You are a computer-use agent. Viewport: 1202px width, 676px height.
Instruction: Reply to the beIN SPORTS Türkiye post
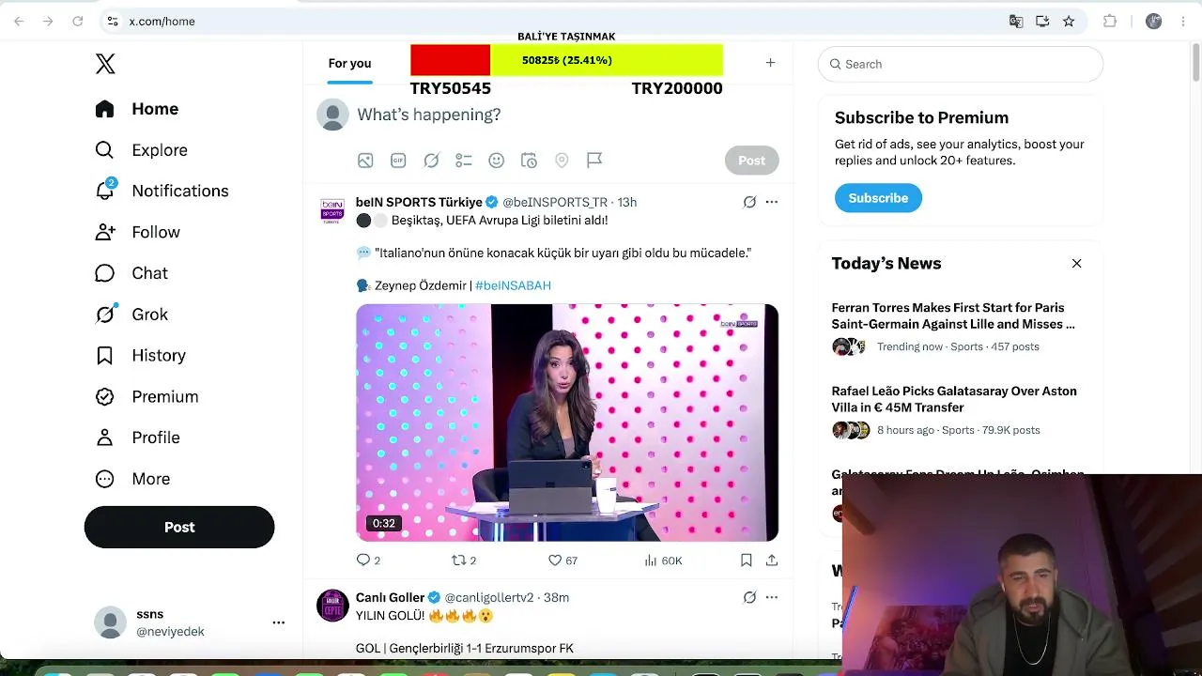(368, 561)
